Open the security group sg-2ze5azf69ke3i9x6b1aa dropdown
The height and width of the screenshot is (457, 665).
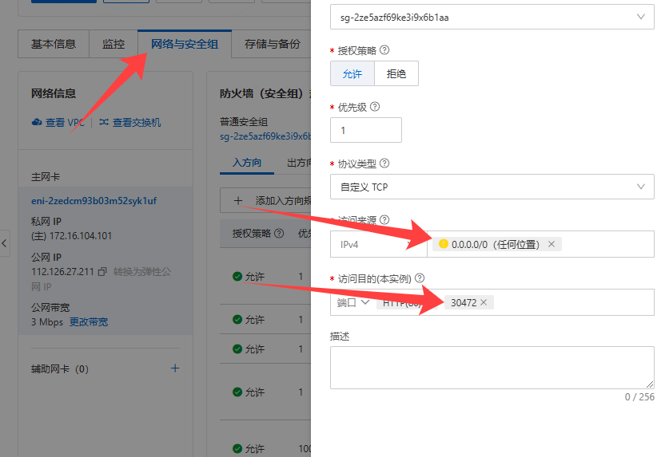click(x=492, y=16)
